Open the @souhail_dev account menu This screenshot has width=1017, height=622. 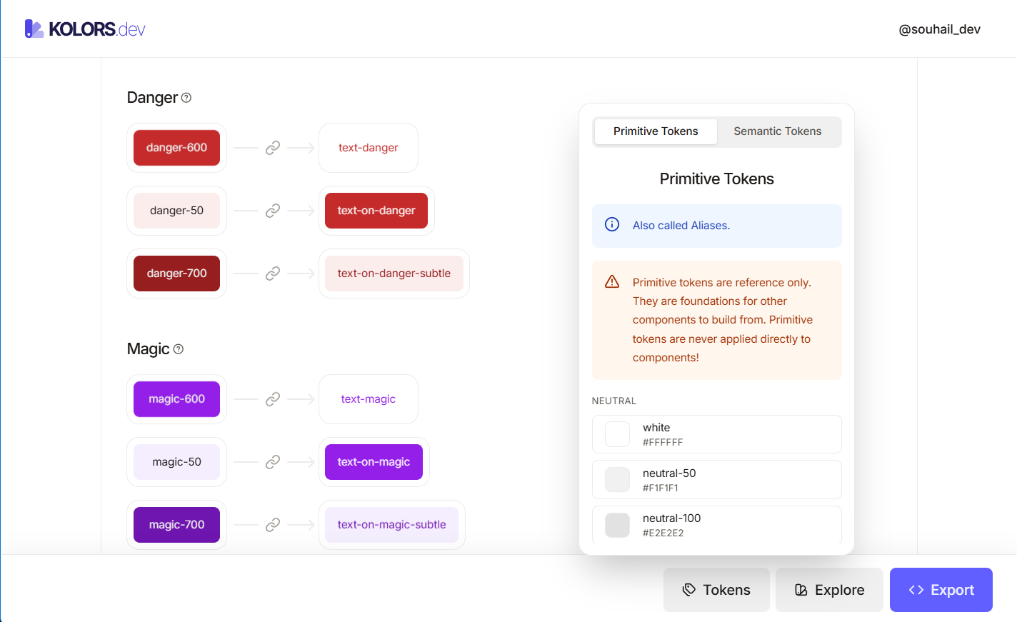coord(940,29)
